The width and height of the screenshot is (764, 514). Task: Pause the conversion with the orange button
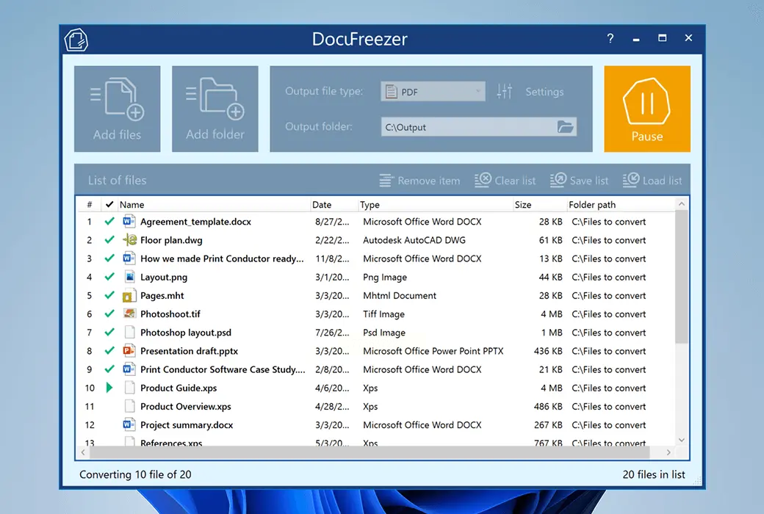point(647,109)
